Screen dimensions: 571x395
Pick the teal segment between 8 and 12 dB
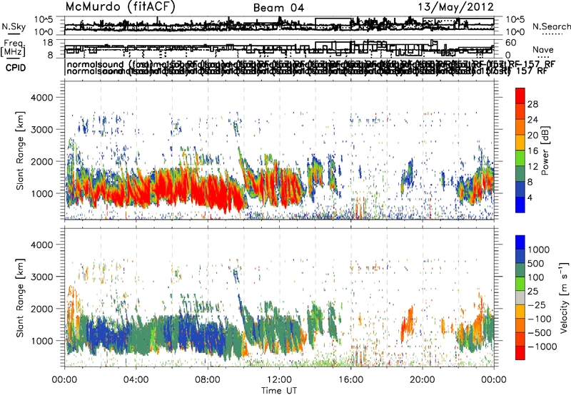point(520,174)
